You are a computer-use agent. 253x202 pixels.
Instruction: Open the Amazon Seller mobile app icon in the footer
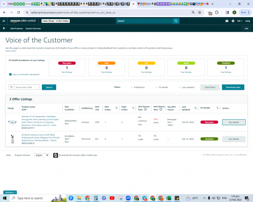(x=56, y=155)
